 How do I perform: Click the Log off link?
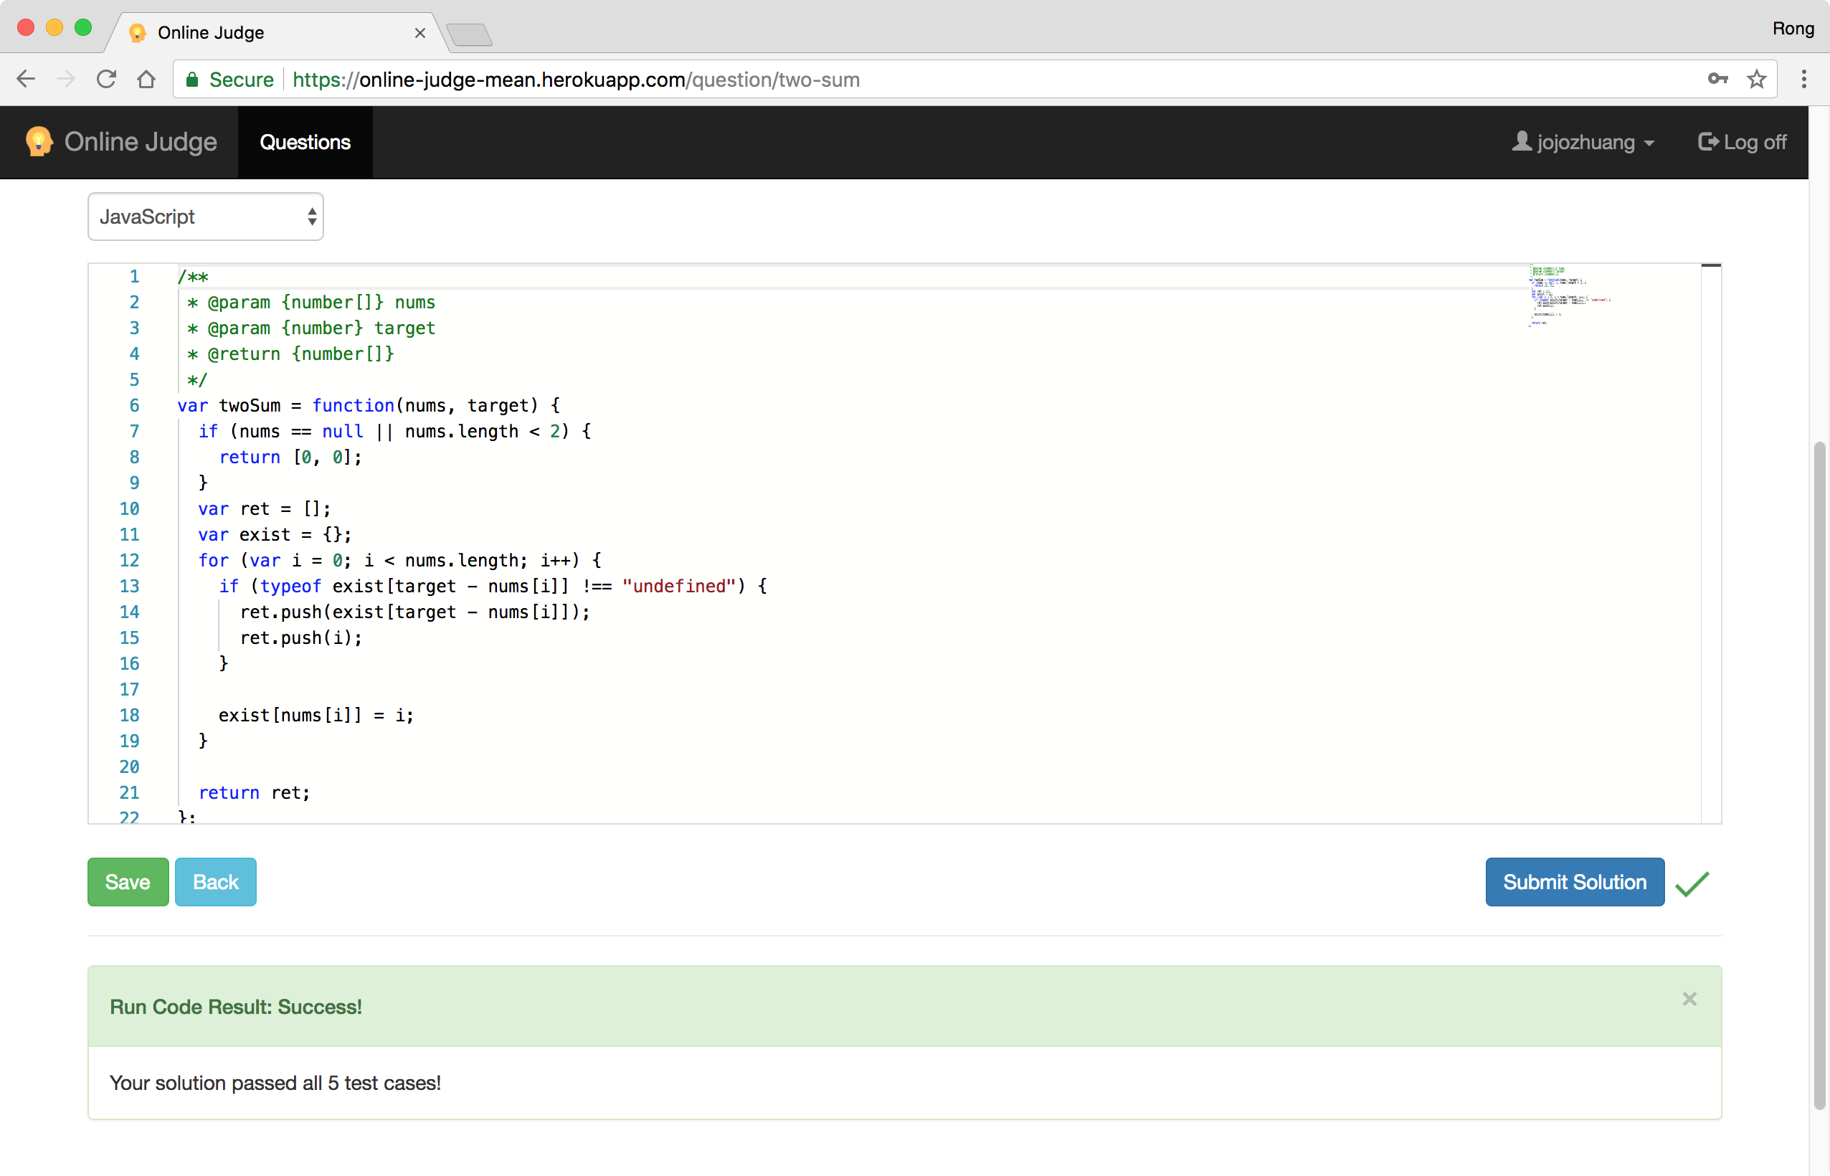(1743, 142)
